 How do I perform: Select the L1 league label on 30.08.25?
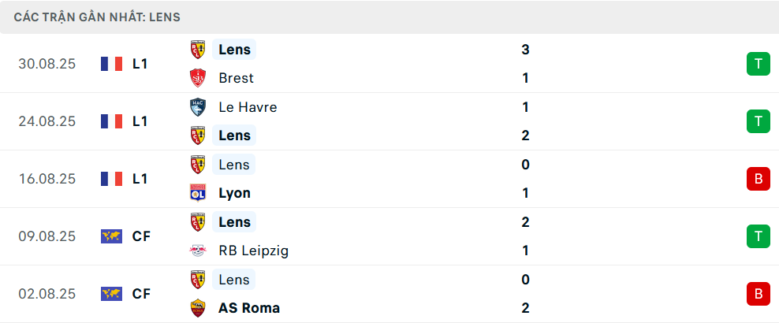click(x=140, y=64)
